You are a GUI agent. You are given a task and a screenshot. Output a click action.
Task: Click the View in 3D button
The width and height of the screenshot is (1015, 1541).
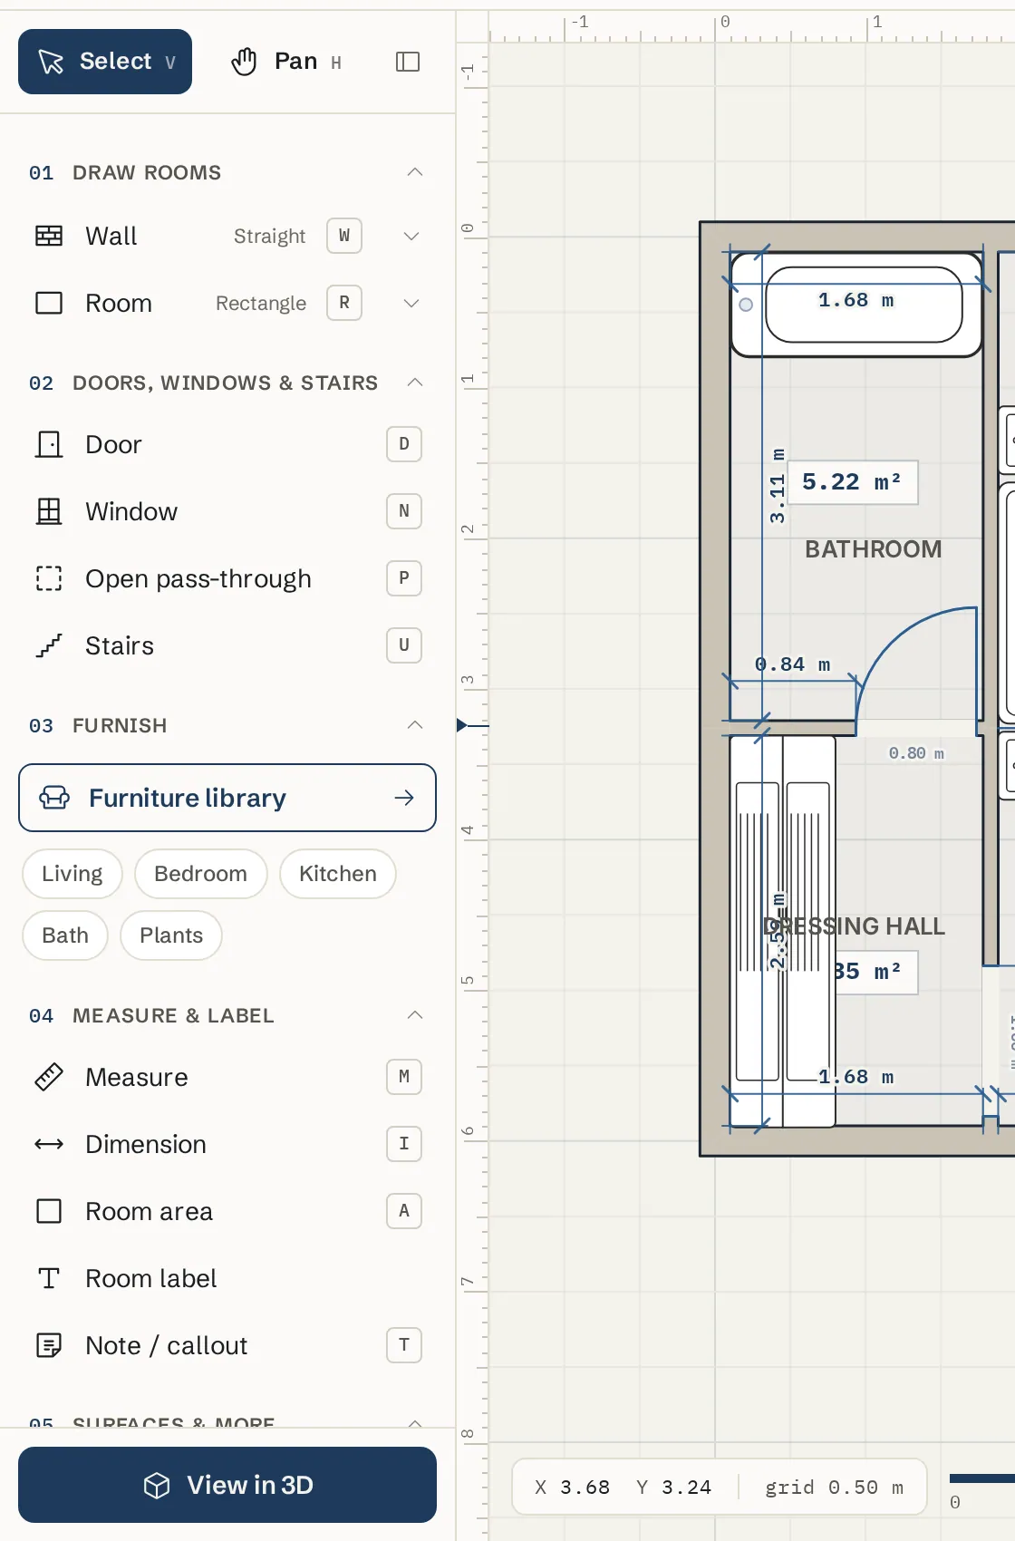(227, 1485)
